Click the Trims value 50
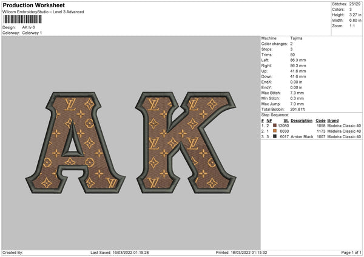This screenshot has width=364, height=257. [292, 55]
